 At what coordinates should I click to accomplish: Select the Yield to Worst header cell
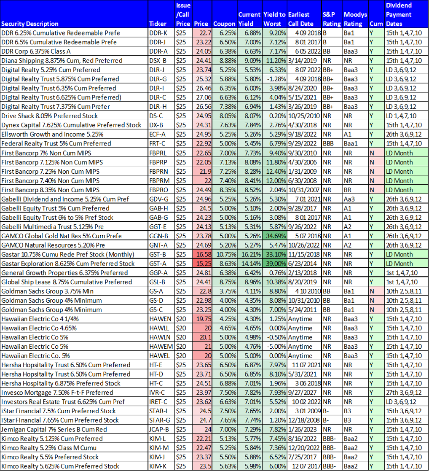274,14
